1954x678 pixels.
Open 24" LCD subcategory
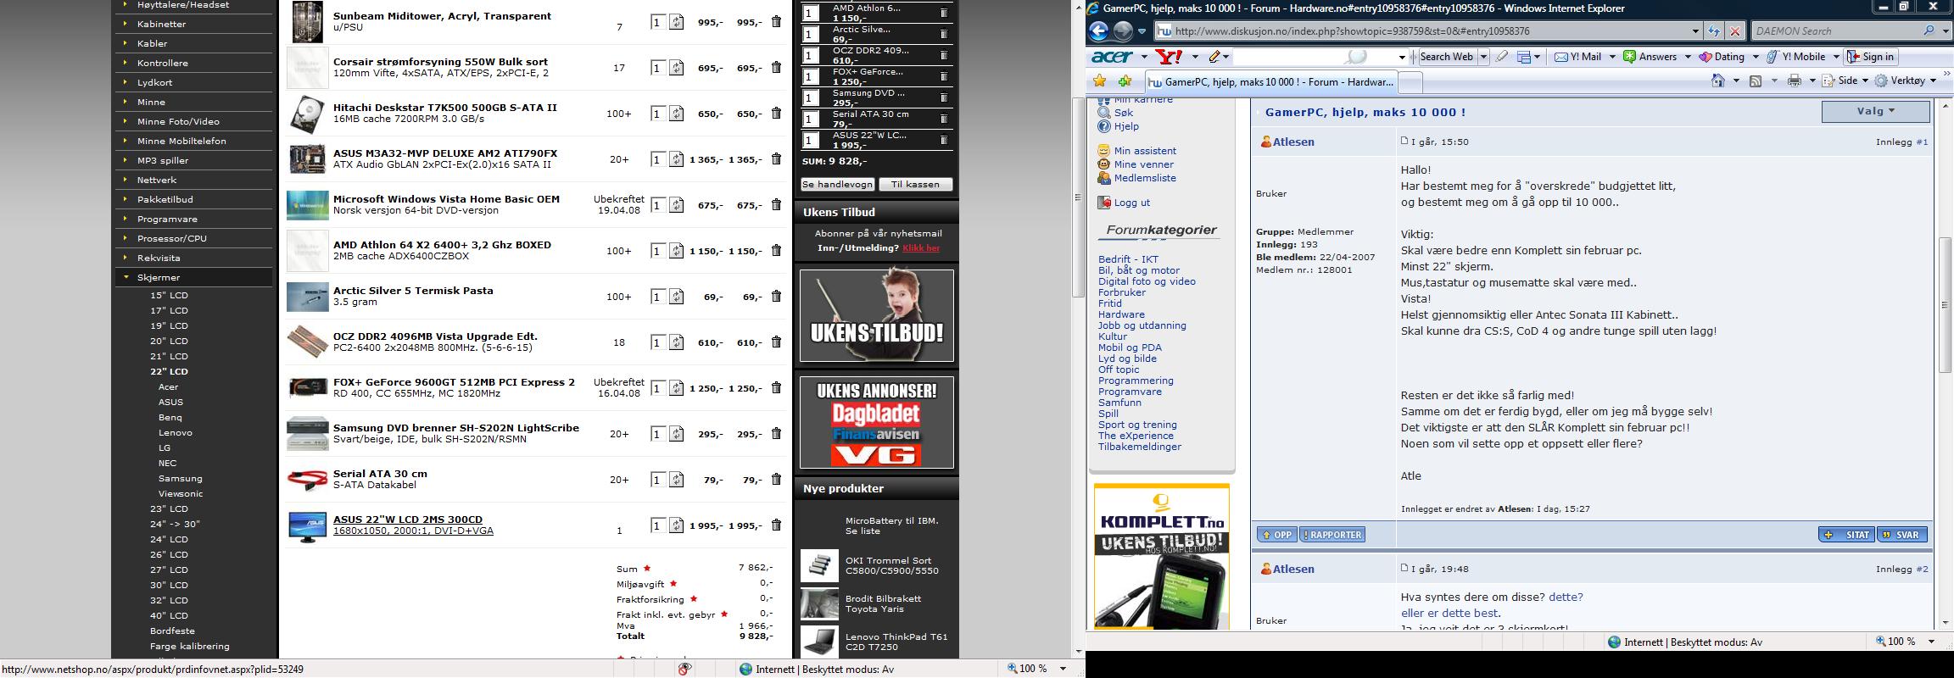point(169,539)
